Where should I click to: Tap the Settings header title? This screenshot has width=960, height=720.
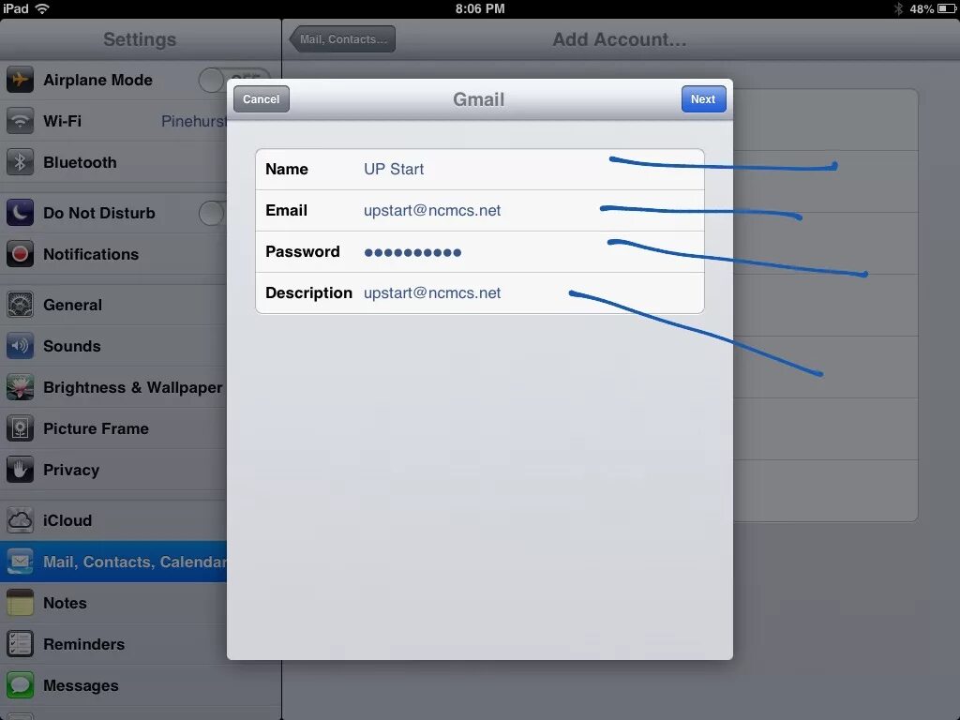[x=140, y=39]
